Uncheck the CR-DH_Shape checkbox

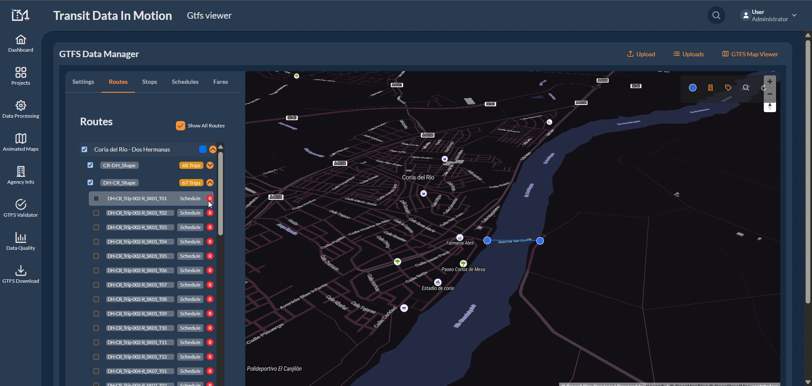pos(90,165)
